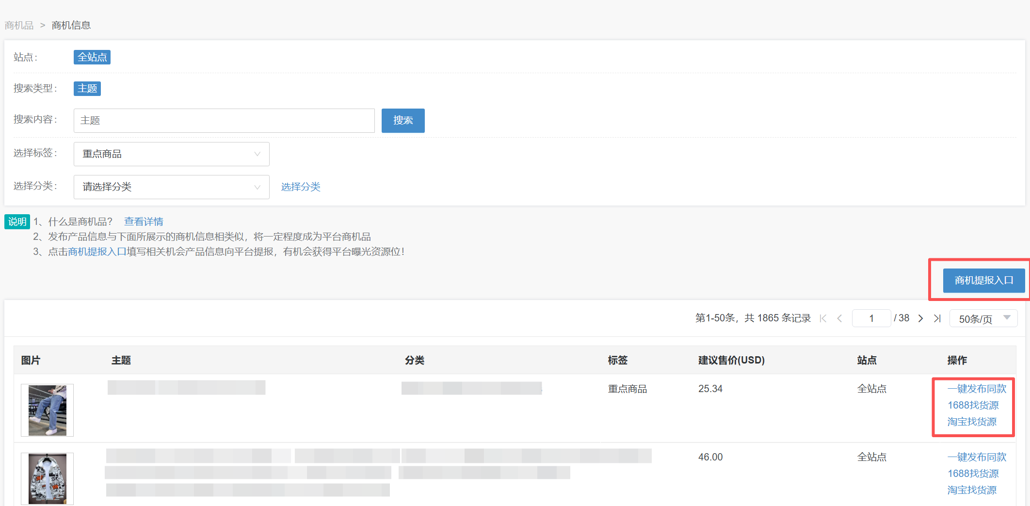Screen dimensions: 1030x506
Task: Click the next page arrow
Action: (920, 318)
